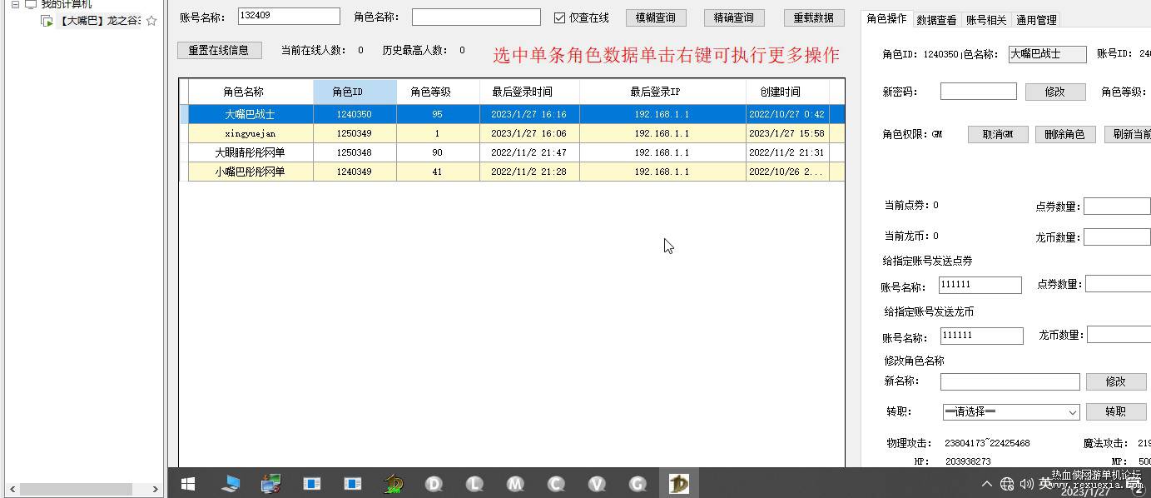
Task: Click the left panel horizontal scrollbar
Action: [x=82, y=489]
